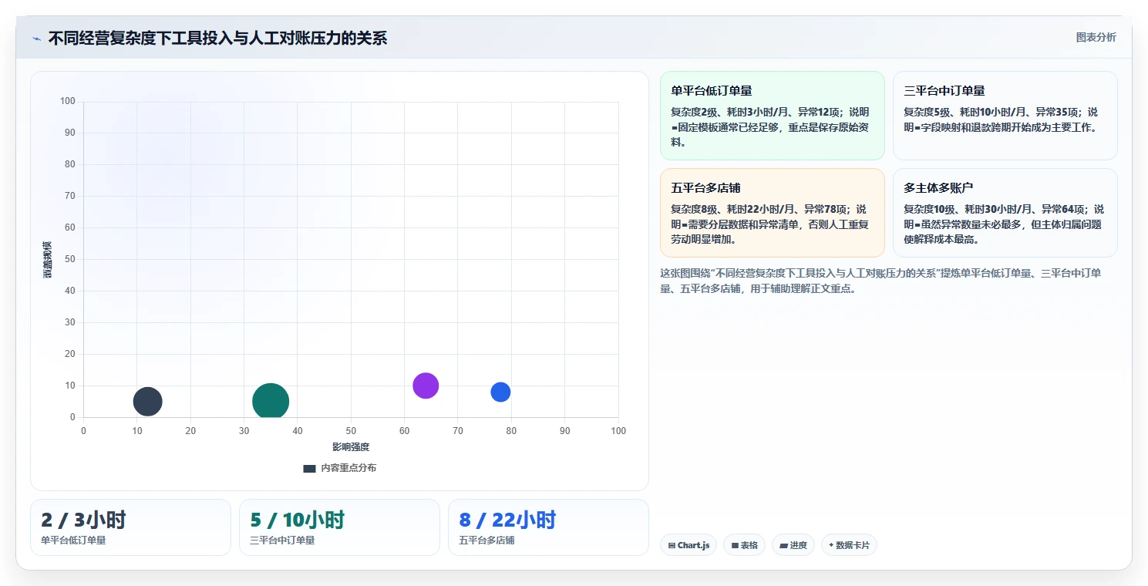Viewport: 1148px width, 586px height.
Task: Click the x-axis value 50
Action: (x=351, y=430)
